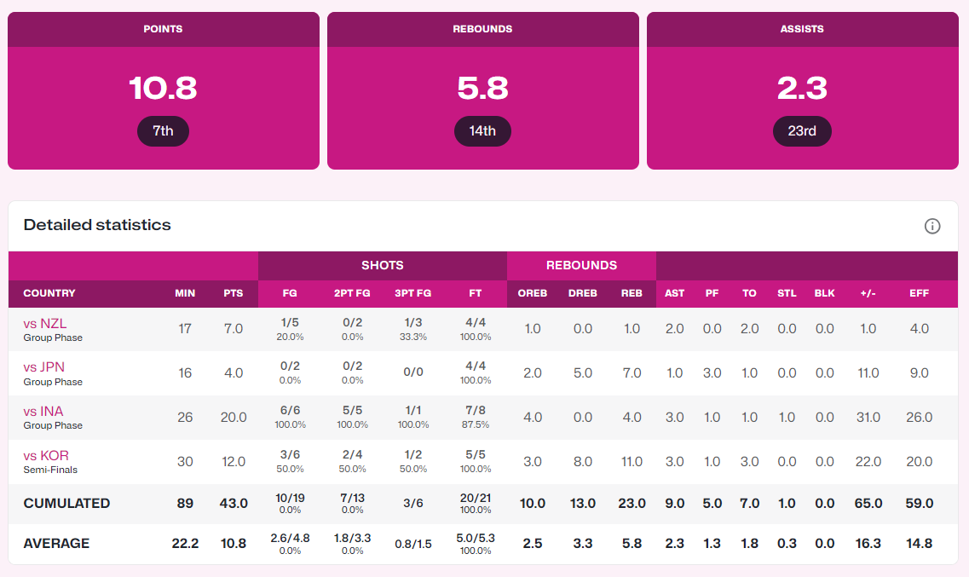This screenshot has width=969, height=577.
Task: Click the +/- column header
Action: (x=868, y=293)
